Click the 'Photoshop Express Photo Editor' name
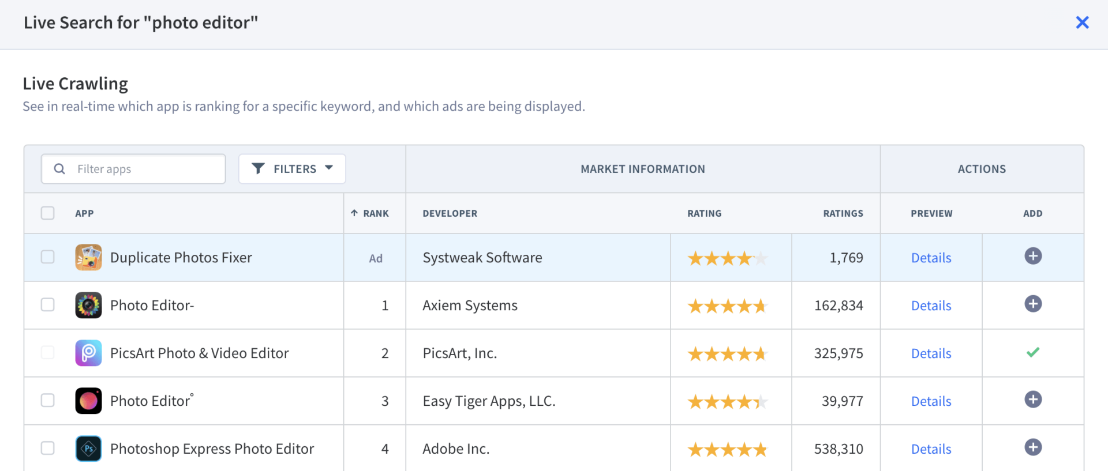 pyautogui.click(x=212, y=449)
